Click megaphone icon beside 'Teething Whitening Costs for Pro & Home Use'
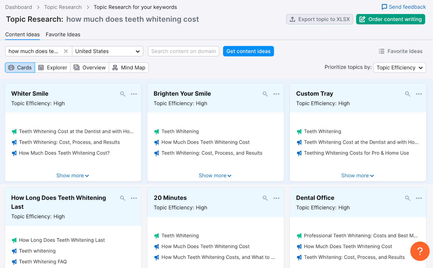Screen dimensions: 433x268 (x=299, y=153)
